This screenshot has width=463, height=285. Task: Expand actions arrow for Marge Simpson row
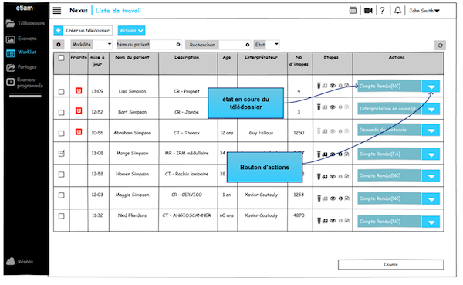(x=431, y=154)
